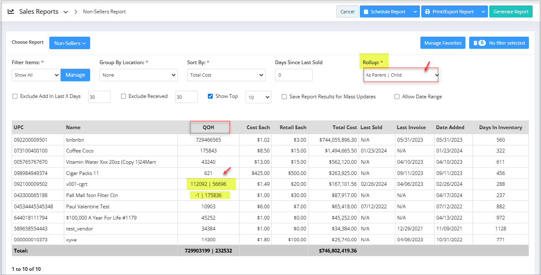Click the Exclude Received days input field

click(187, 97)
